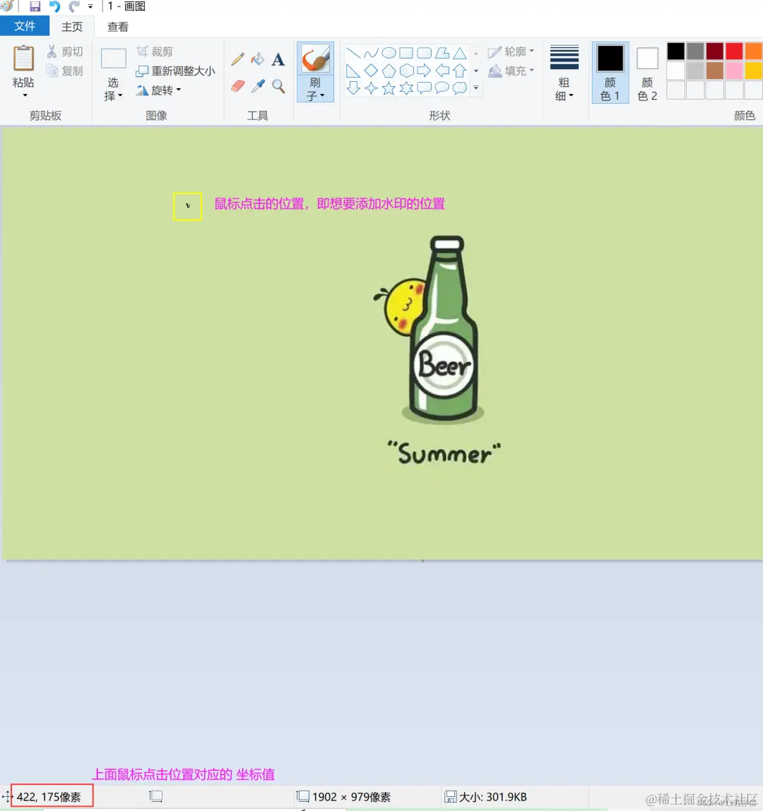763x811 pixels.
Task: Pick the pink color swatch
Action: click(734, 71)
